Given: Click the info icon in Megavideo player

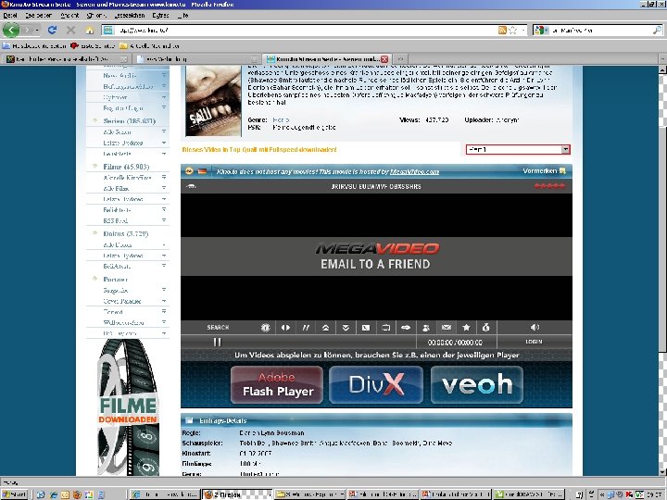Looking at the screenshot, I should [x=266, y=328].
